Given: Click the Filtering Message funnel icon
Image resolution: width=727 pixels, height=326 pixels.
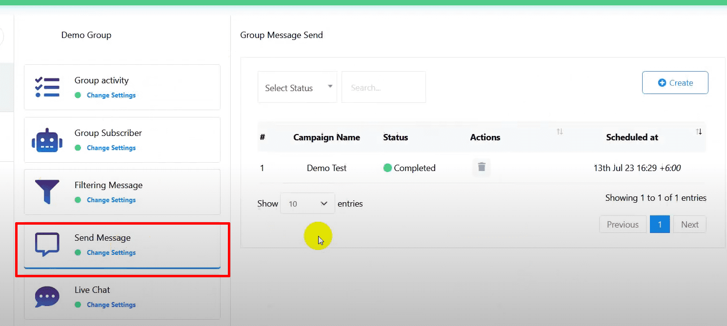Looking at the screenshot, I should 47,192.
